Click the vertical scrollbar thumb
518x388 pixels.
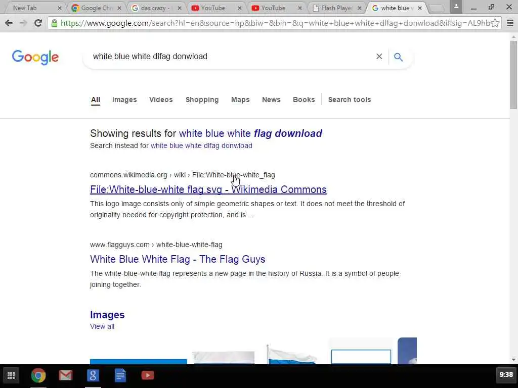tap(513, 75)
